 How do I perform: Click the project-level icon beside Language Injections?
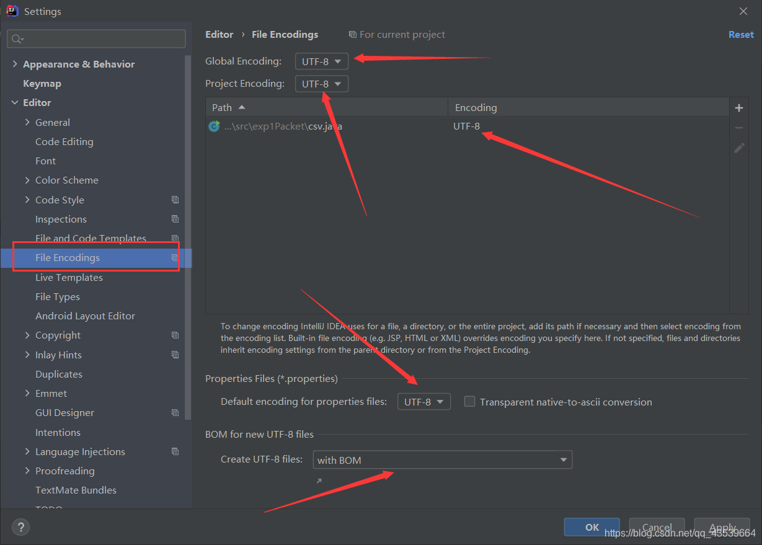pyautogui.click(x=175, y=451)
